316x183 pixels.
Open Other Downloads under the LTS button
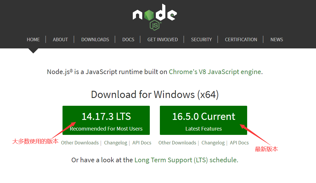tap(80, 143)
